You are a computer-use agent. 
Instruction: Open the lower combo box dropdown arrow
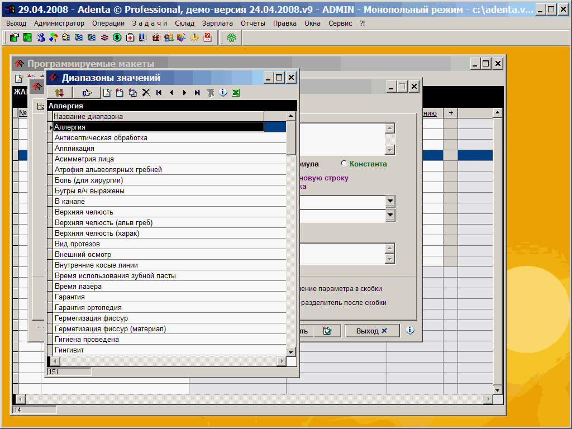point(390,215)
